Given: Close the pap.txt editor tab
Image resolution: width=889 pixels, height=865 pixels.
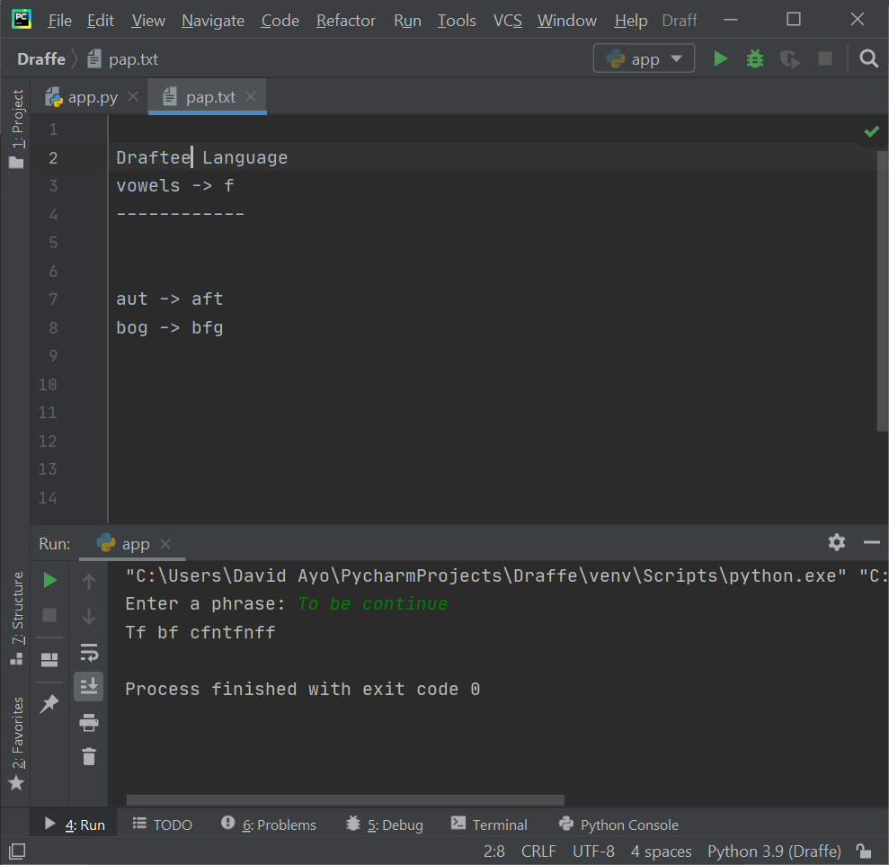Looking at the screenshot, I should pos(251,97).
